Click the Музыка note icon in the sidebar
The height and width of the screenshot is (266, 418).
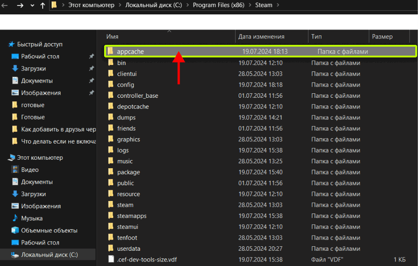tap(15, 218)
